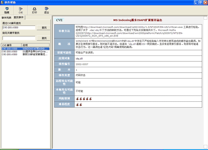Viewport: 208px width, 150px height.
Task: Click the CVE 编号 column header
Action: pos(11,45)
